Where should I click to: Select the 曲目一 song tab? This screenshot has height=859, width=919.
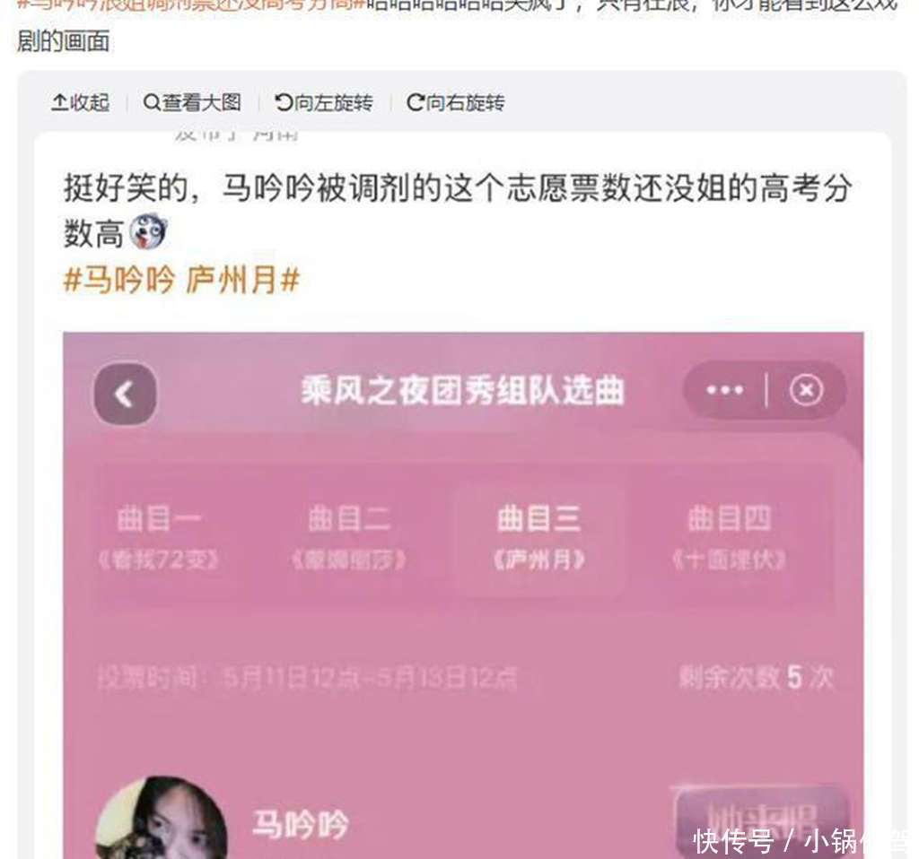coord(160,537)
